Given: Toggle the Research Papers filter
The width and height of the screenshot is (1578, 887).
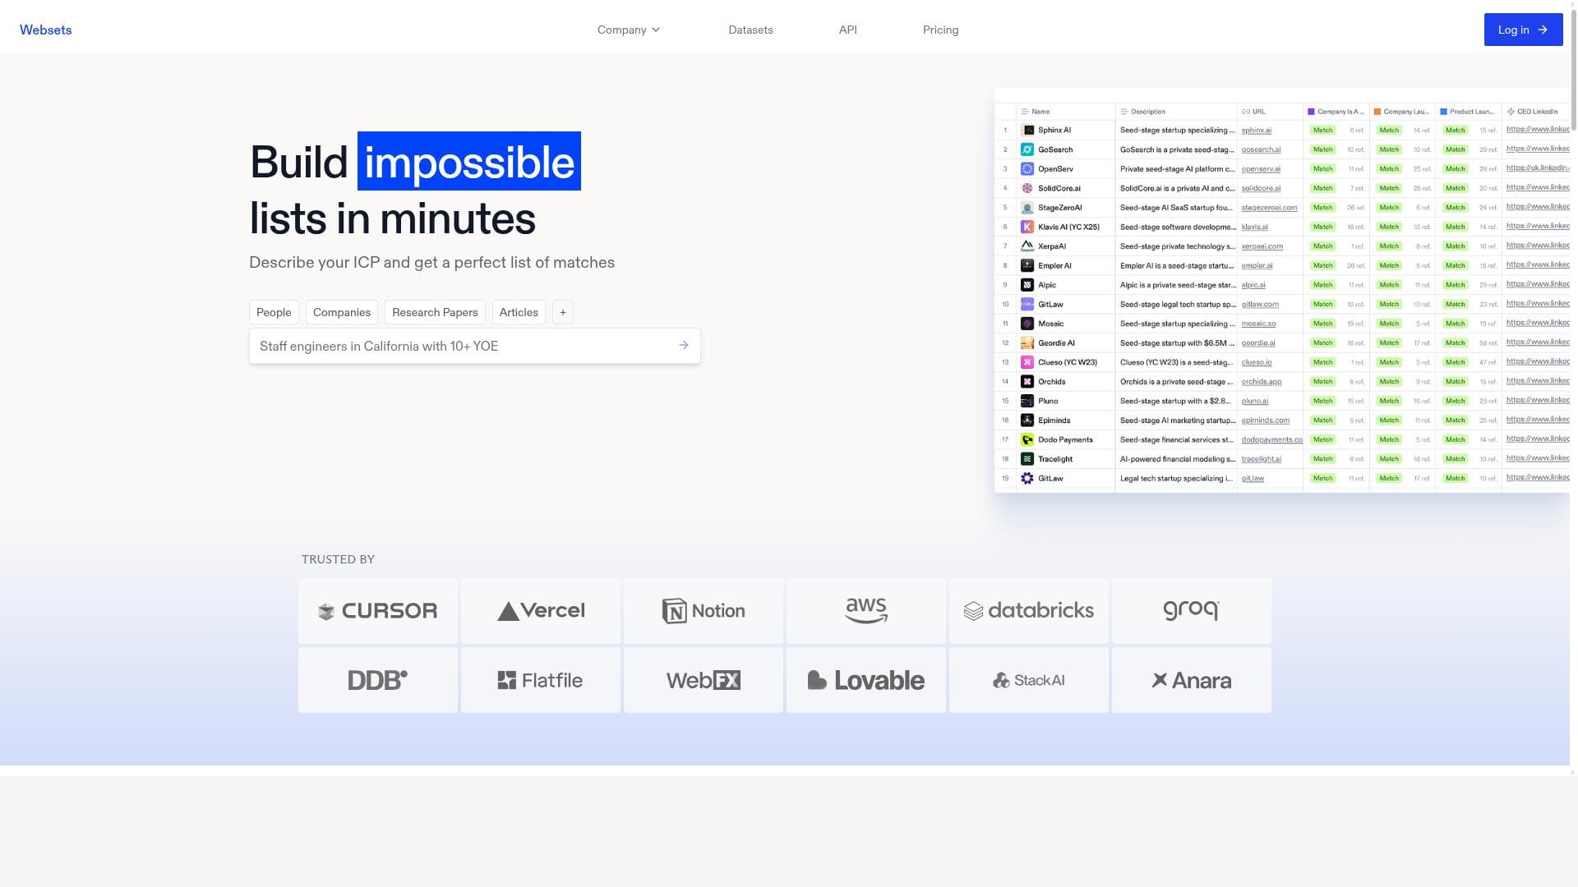Looking at the screenshot, I should click(435, 312).
